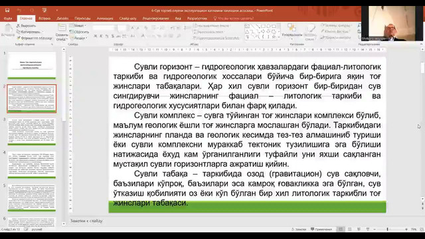
Task: Select the triangle shape in shapes gallery
Action: [247, 32]
